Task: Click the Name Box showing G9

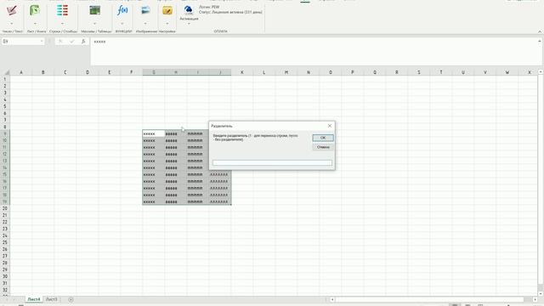Action: click(20, 42)
